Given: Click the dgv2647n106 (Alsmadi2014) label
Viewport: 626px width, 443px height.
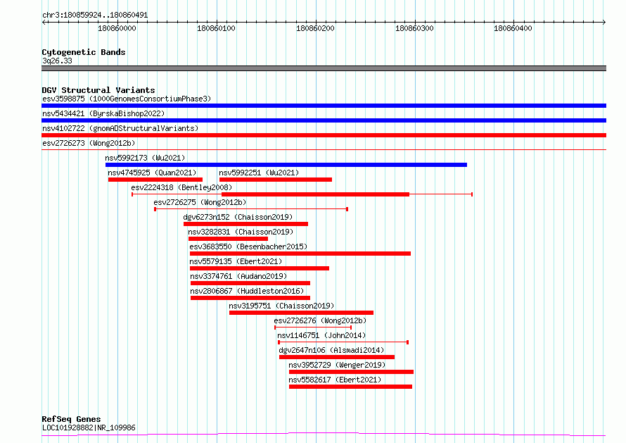Looking at the screenshot, I should 331,350.
